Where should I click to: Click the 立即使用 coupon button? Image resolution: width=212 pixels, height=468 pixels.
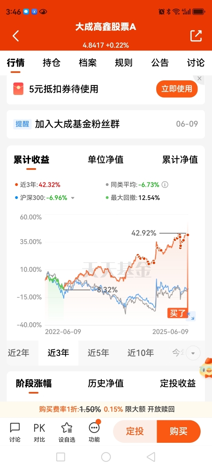pos(177,89)
